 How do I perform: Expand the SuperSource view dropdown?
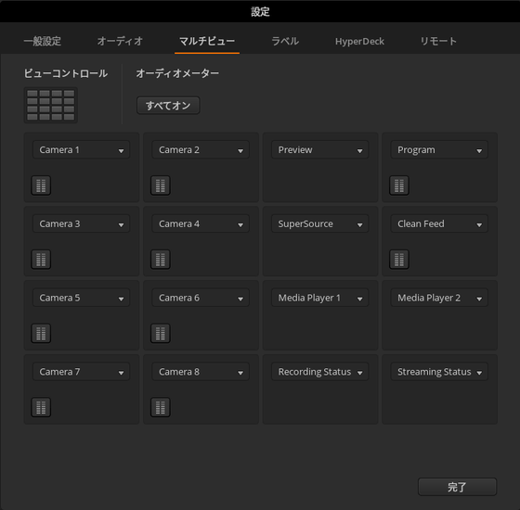click(x=320, y=223)
